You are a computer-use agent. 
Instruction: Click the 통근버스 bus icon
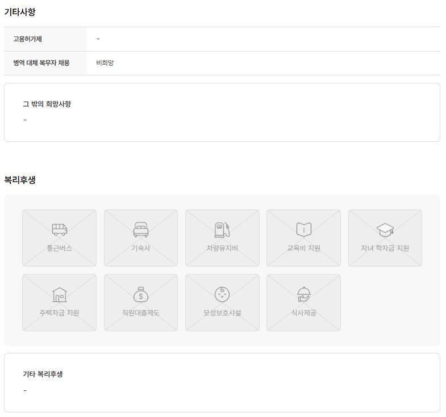pos(60,230)
